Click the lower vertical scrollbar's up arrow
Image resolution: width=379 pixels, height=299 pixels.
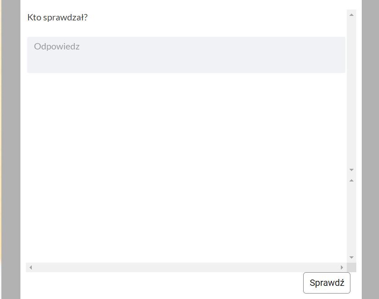351,181
